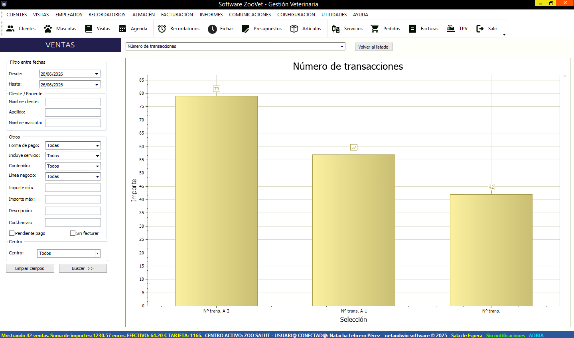Open the INFORMES menu
The height and width of the screenshot is (338, 574).
pos(211,15)
